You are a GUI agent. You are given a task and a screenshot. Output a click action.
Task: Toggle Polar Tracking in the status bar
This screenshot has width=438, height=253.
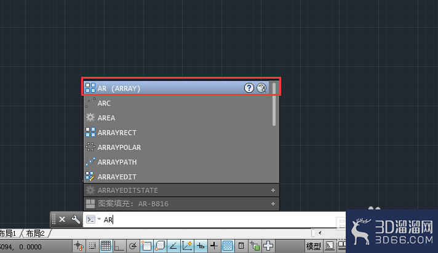[x=133, y=246]
